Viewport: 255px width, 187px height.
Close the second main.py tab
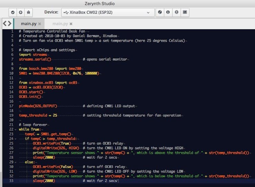[x=71, y=24]
